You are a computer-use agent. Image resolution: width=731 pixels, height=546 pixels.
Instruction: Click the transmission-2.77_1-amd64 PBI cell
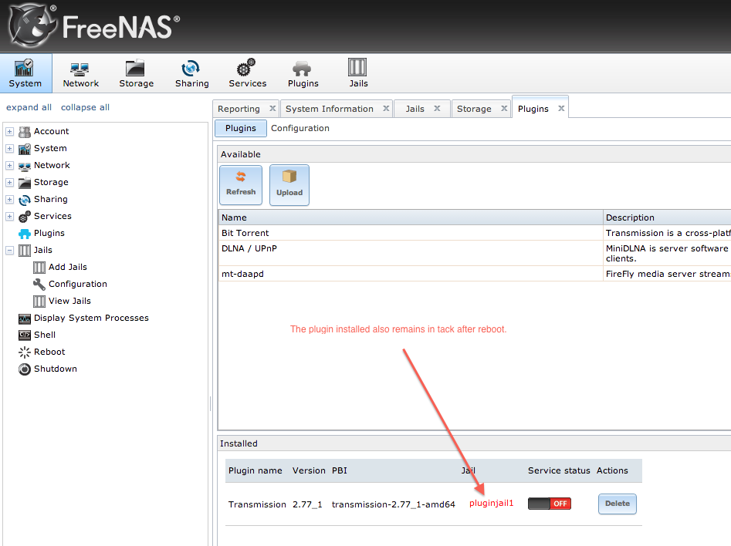click(393, 504)
